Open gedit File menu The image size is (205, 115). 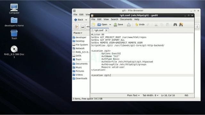(x=93, y=19)
